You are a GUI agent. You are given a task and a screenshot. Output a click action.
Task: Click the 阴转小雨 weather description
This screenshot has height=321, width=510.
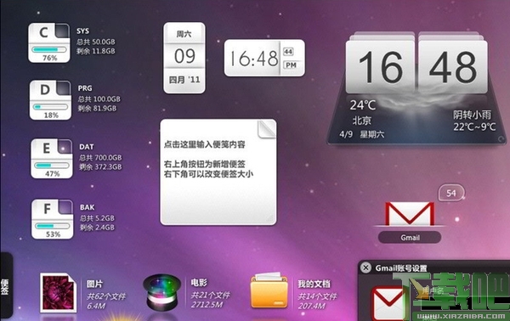coord(473,115)
